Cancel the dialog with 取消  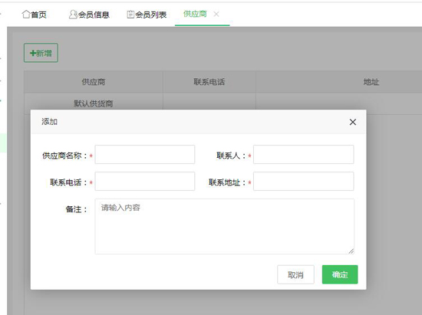295,274
